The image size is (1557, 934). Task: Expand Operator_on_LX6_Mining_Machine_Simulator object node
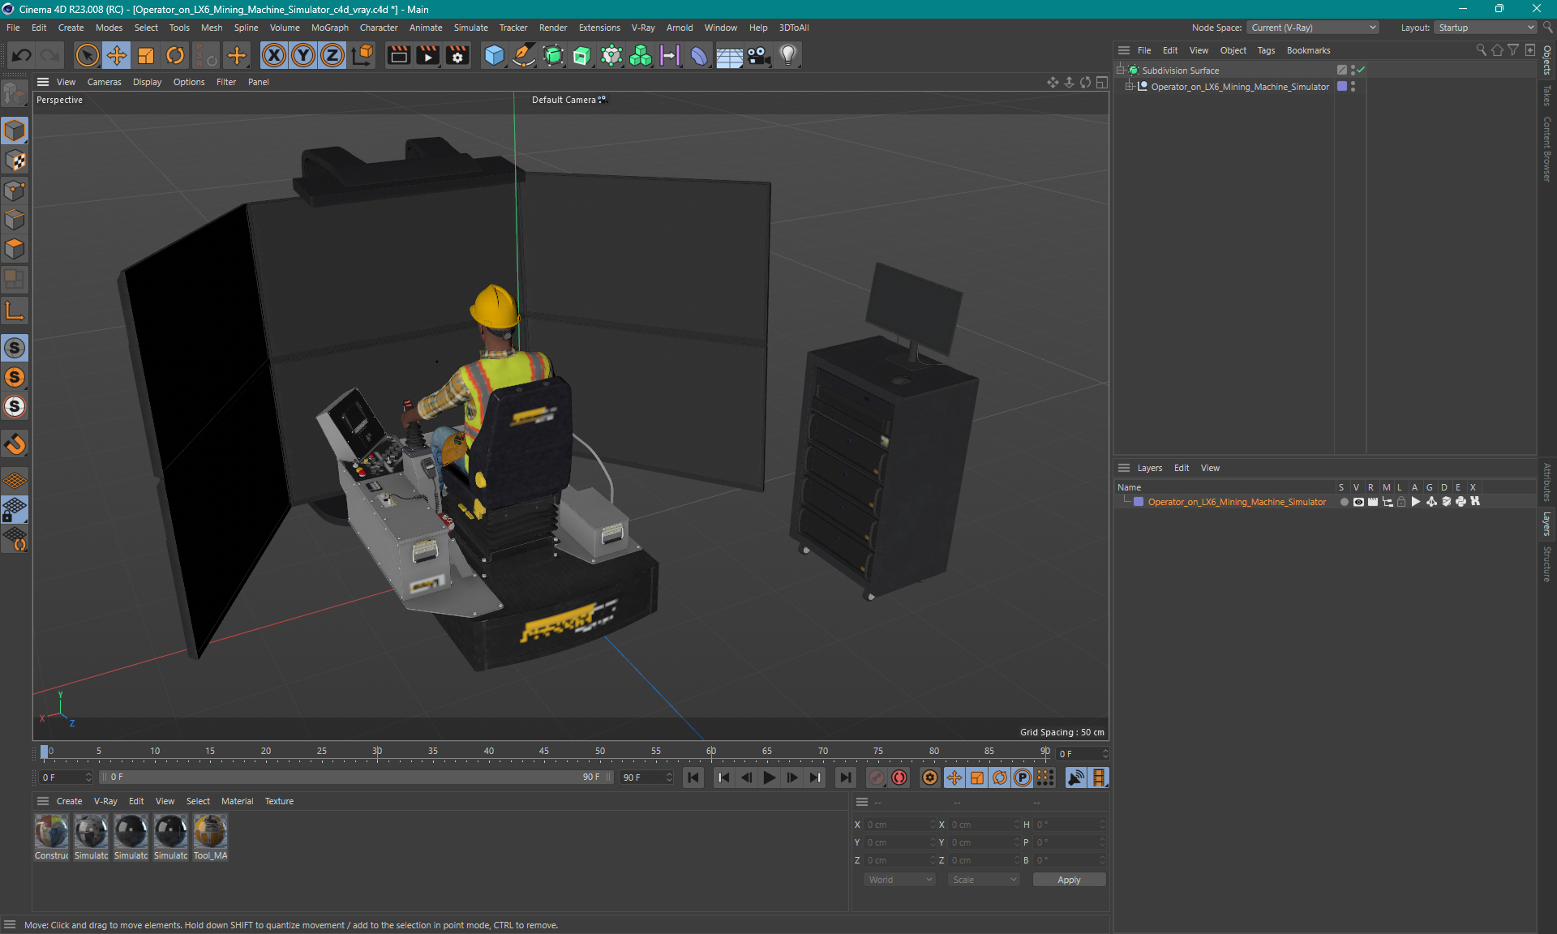coord(1129,87)
